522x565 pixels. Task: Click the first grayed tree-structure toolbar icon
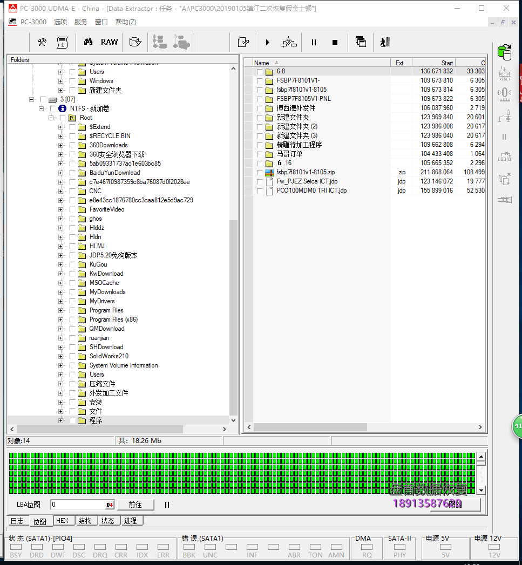pyautogui.click(x=160, y=42)
